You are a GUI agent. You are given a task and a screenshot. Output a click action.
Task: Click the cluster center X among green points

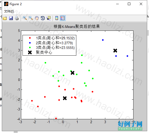(x=72, y=73)
